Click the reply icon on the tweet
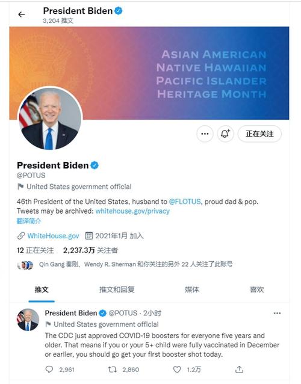This screenshot has height=384, width=301. [49, 370]
